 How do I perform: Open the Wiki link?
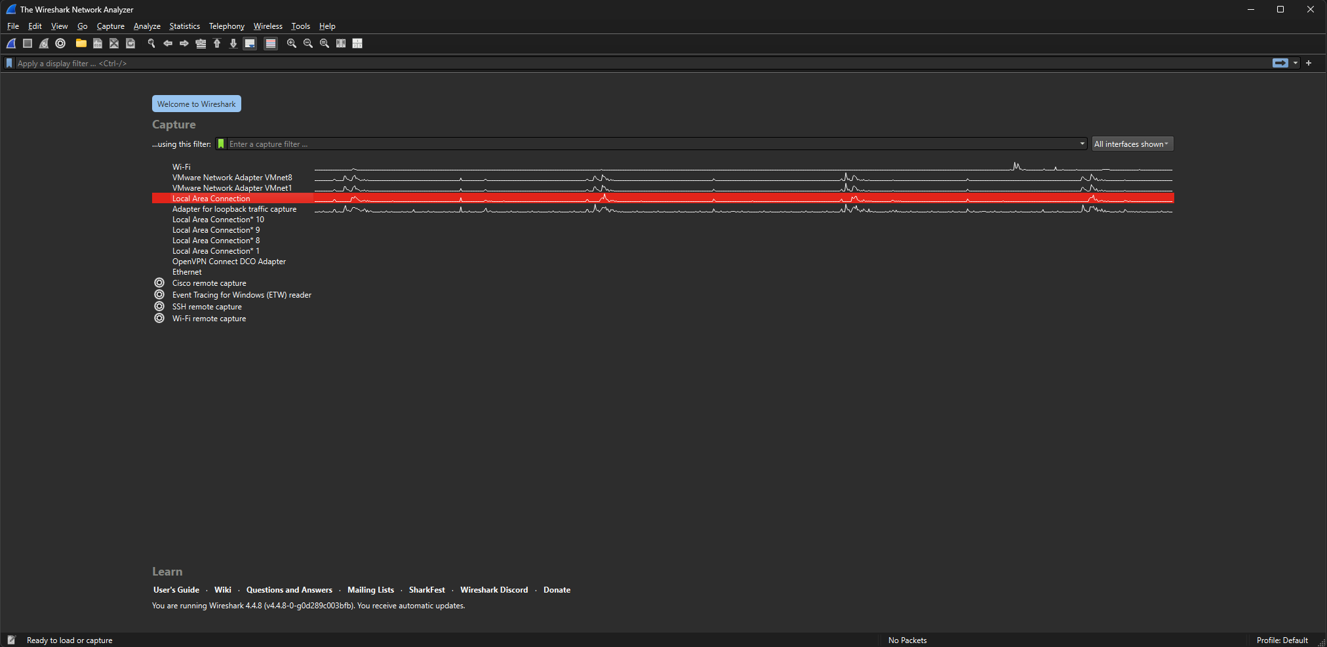(x=223, y=590)
